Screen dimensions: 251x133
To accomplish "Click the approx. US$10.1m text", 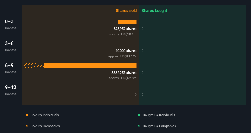I will click(x=123, y=34).
